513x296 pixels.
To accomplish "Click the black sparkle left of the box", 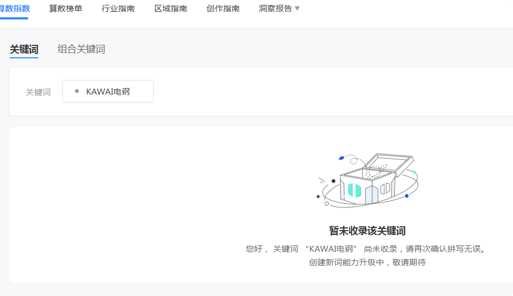I will tap(318, 197).
